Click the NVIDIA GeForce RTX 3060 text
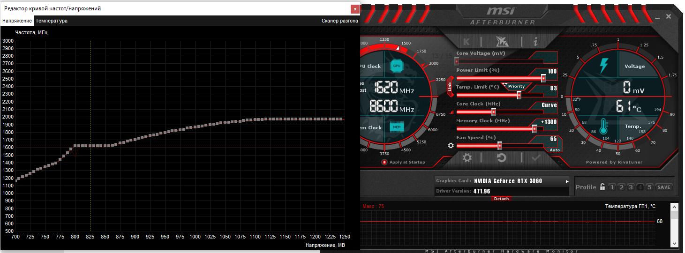This screenshot has width=685, height=253. (508, 181)
